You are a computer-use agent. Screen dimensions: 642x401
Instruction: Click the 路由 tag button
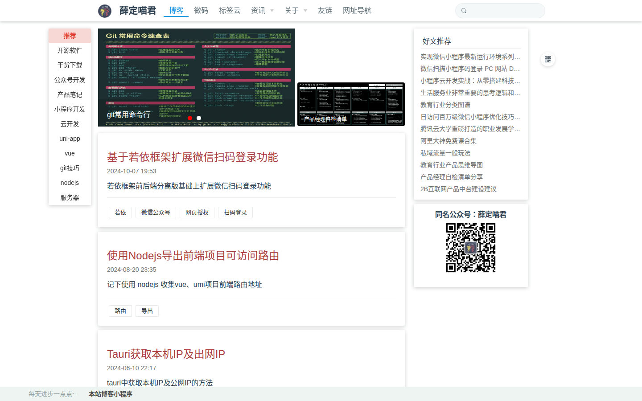click(120, 311)
